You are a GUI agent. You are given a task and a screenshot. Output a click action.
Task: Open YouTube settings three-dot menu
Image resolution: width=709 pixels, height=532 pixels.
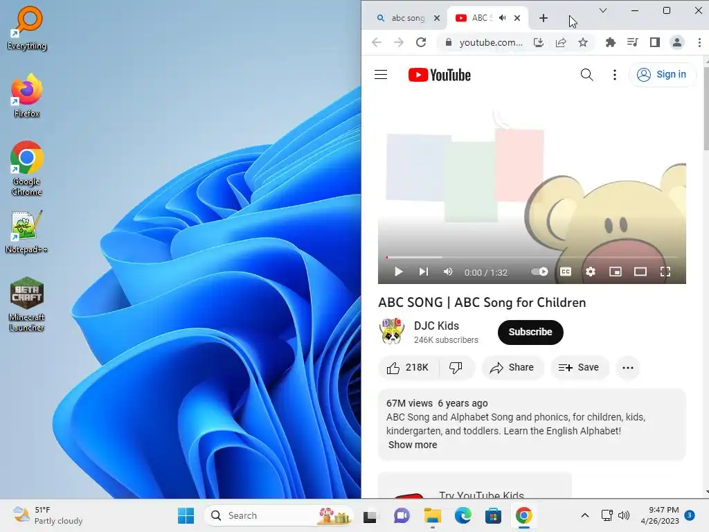[615, 75]
